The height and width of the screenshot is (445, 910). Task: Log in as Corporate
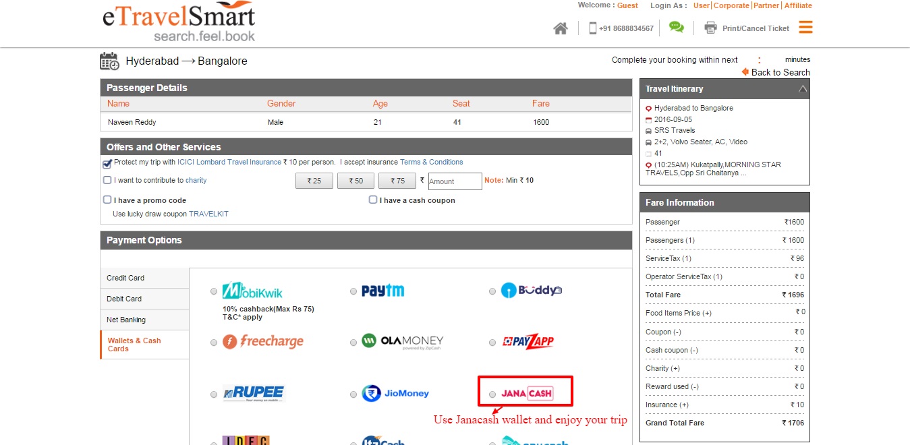coord(732,5)
